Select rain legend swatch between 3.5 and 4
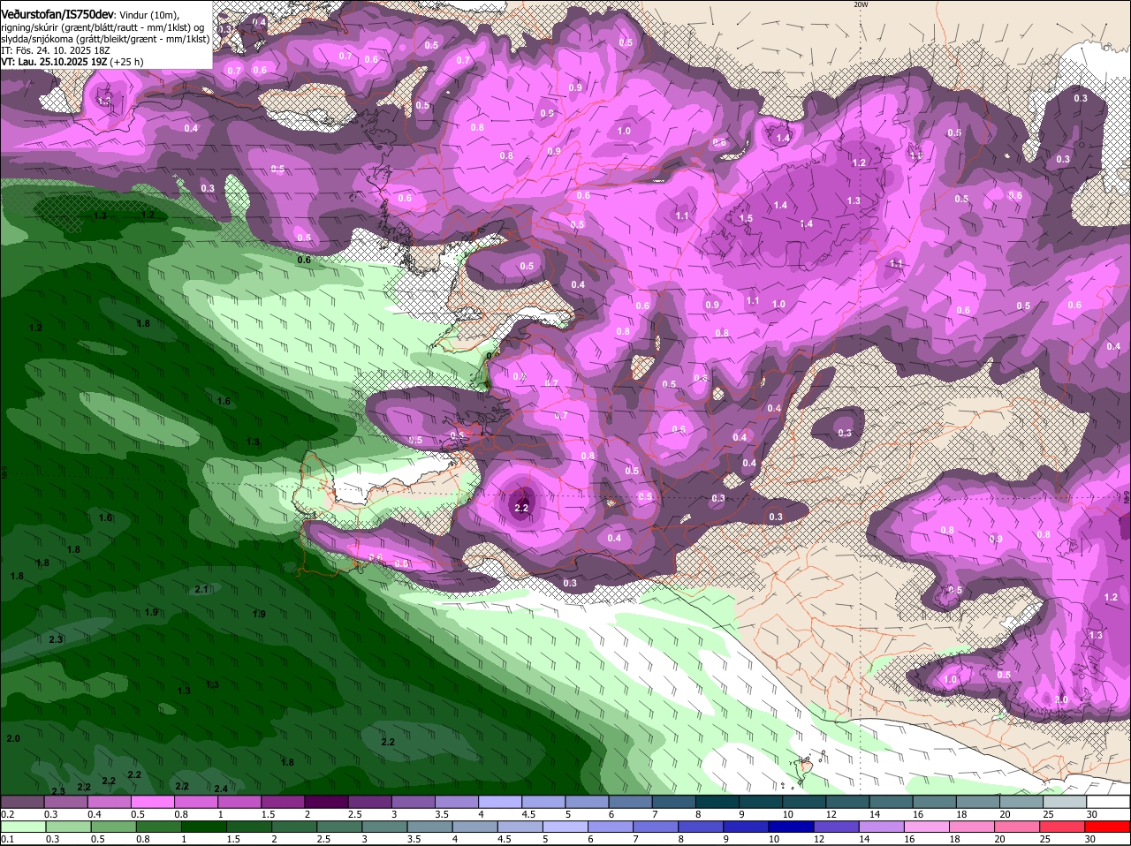1131x846 pixels. click(429, 827)
